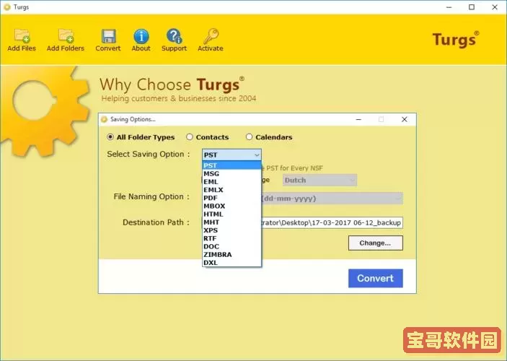Select the All Folder Types radio button
507x361 pixels.
coord(110,137)
